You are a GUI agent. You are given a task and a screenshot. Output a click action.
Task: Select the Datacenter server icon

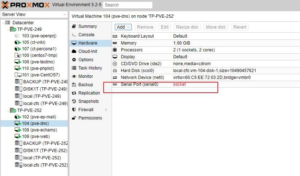8,22
